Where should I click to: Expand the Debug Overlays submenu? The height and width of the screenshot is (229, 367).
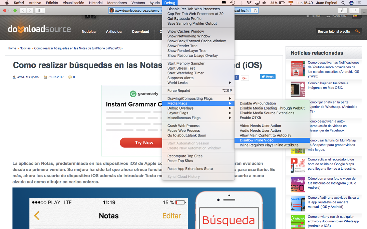198,108
